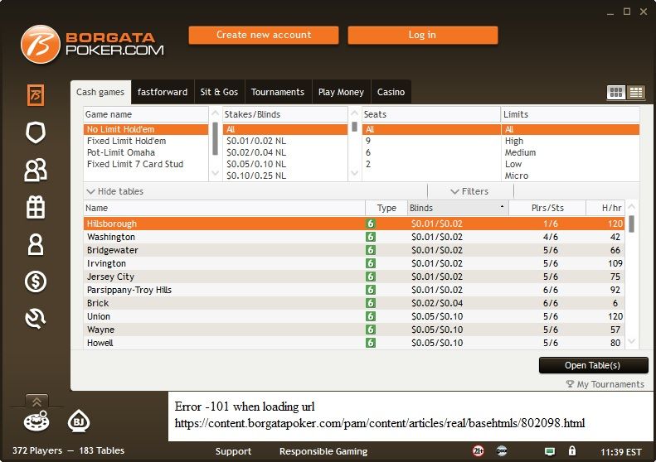Sort tables by Name column header

(x=224, y=208)
